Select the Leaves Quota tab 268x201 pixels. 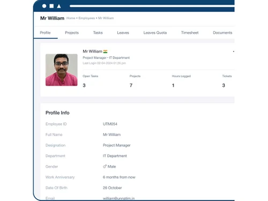tap(155, 33)
